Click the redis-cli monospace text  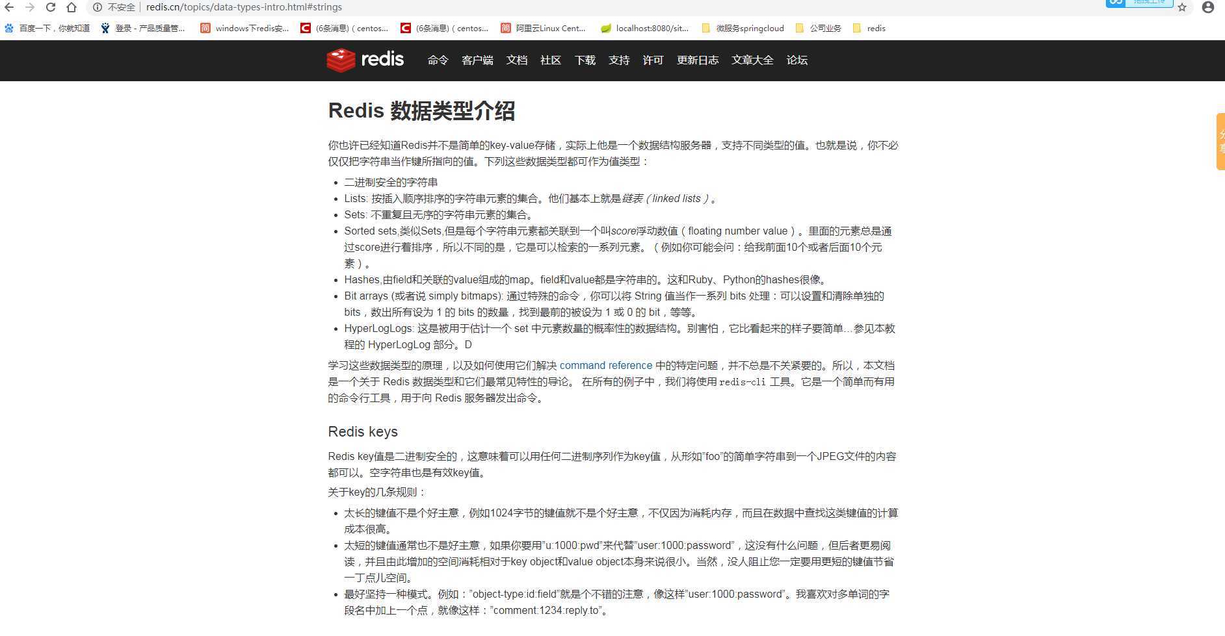coord(743,382)
